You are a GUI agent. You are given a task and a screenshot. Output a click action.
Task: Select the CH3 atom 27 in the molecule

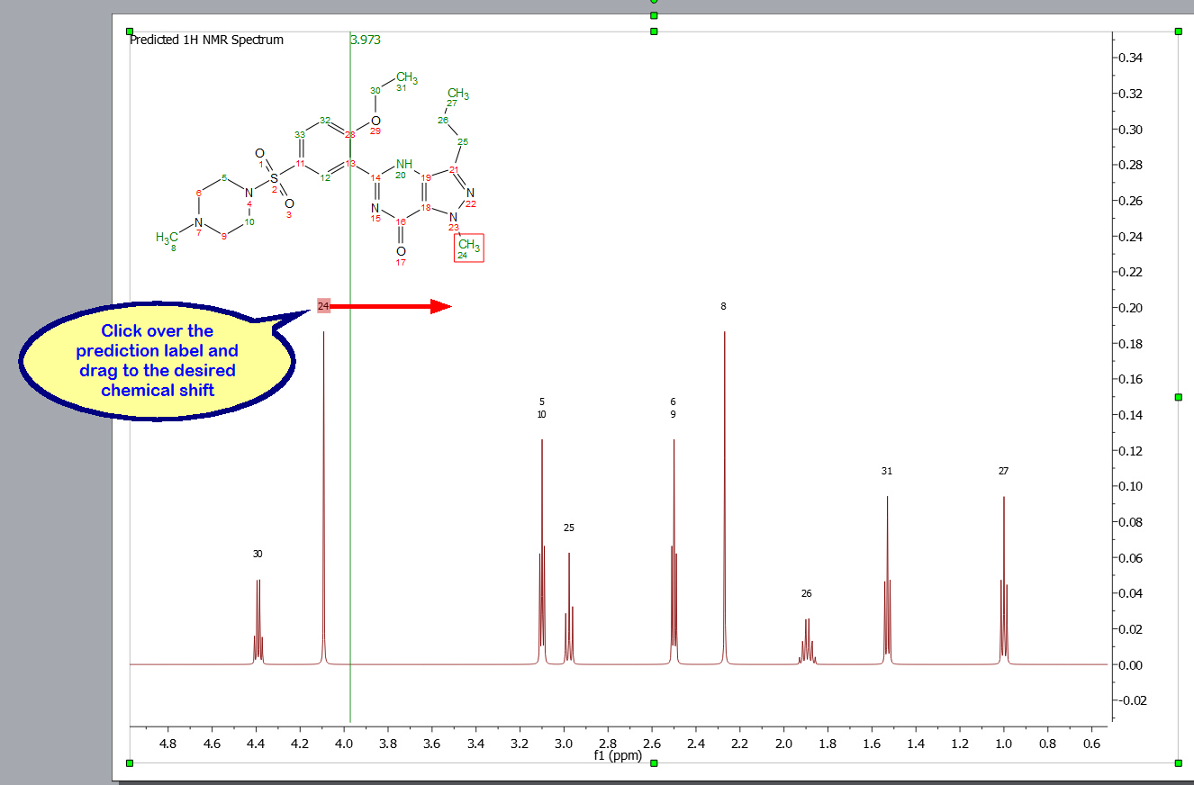(x=457, y=95)
